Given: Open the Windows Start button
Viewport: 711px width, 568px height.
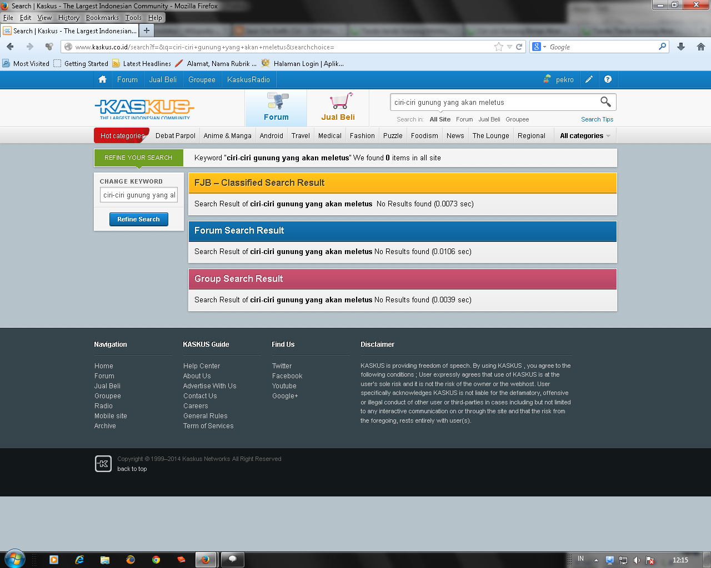Looking at the screenshot, I should 14,559.
